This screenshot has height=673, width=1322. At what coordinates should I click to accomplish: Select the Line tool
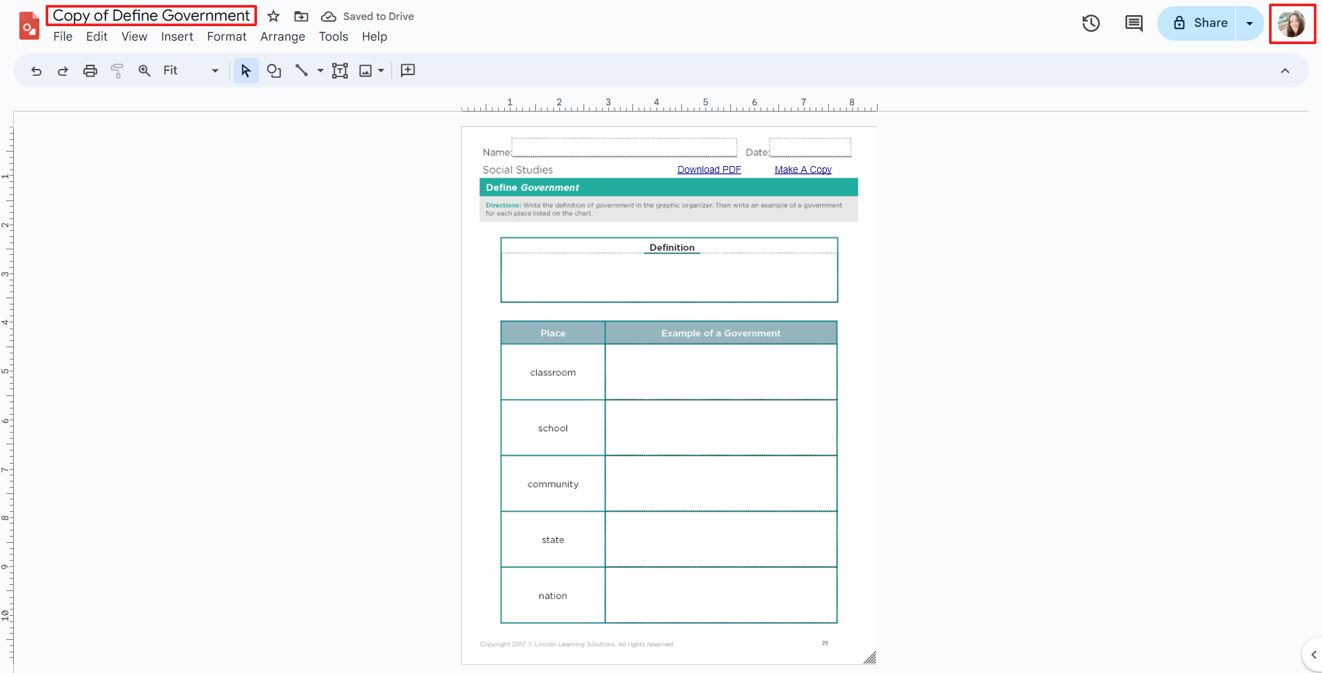pyautogui.click(x=302, y=70)
